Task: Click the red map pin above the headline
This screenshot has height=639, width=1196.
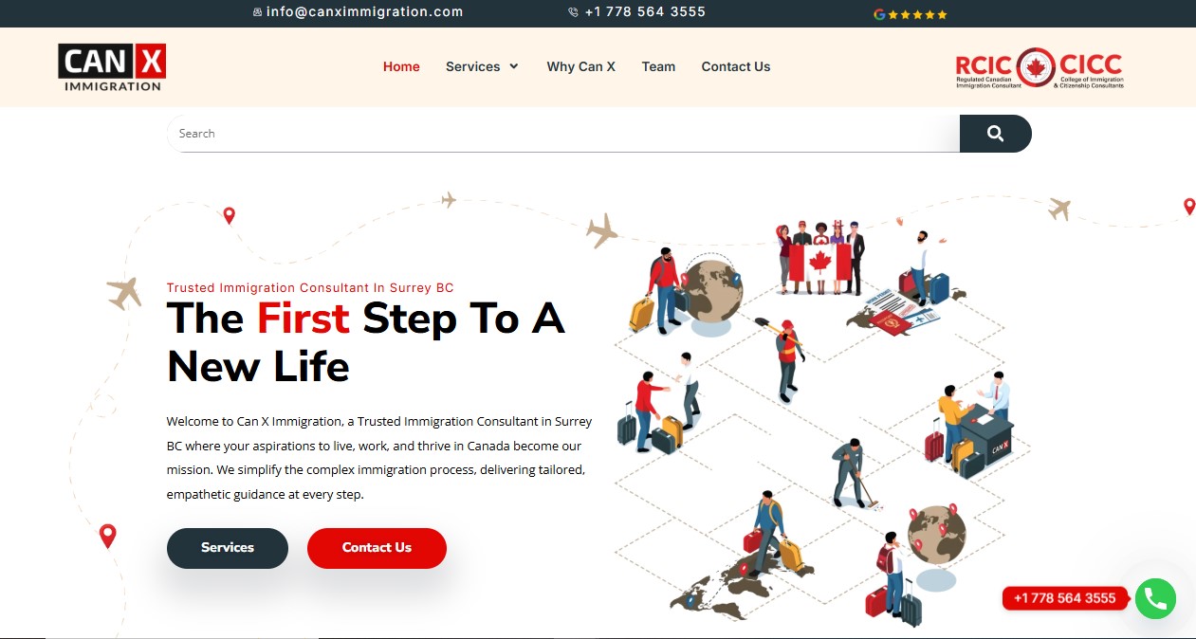Action: click(x=229, y=216)
